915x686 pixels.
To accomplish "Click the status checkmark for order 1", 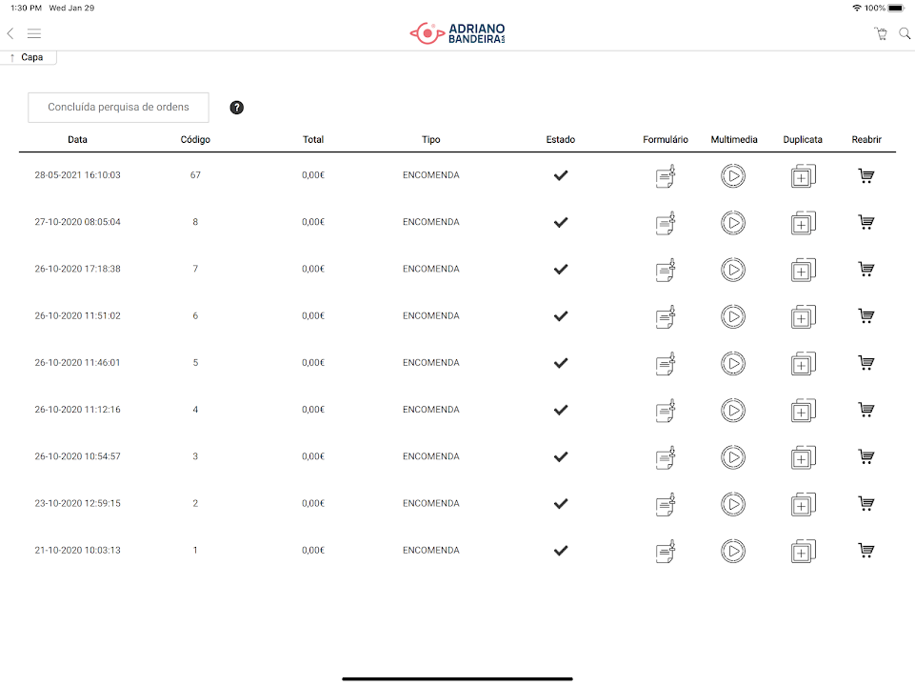I will point(561,550).
